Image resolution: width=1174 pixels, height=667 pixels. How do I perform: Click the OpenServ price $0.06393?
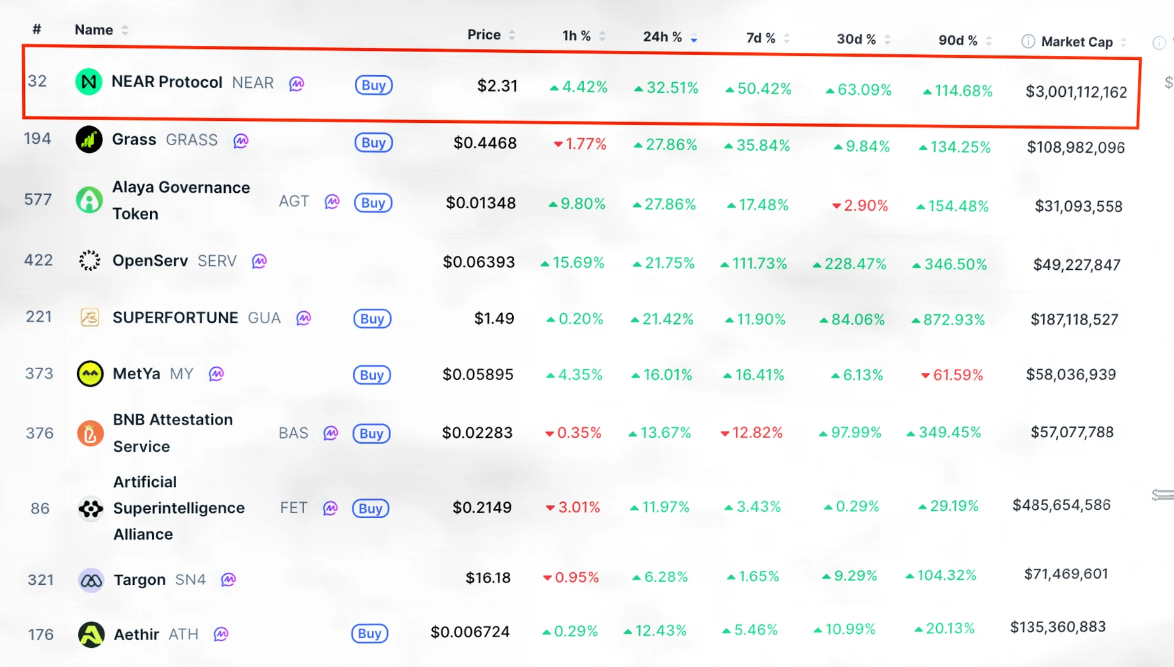pyautogui.click(x=479, y=262)
